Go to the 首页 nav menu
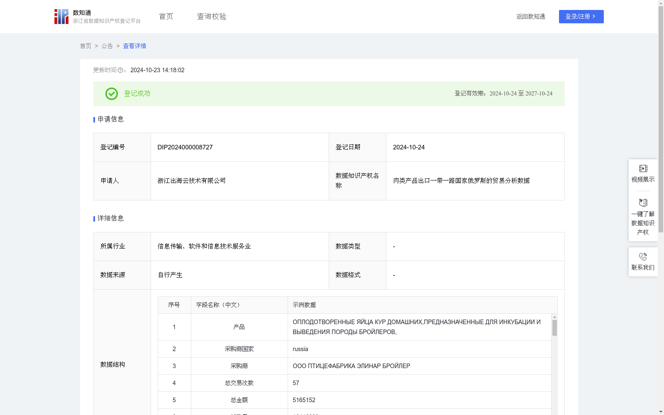 [x=166, y=17]
